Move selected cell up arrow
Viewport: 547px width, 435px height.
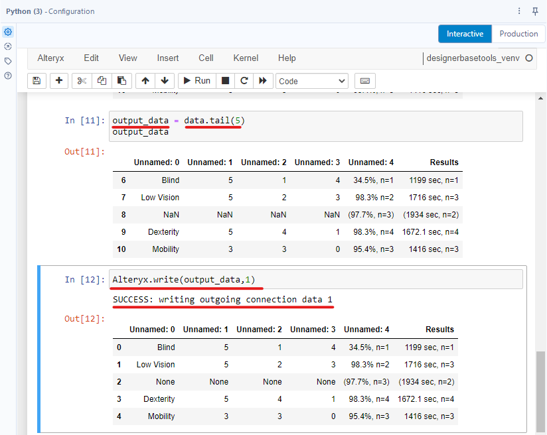pos(145,81)
